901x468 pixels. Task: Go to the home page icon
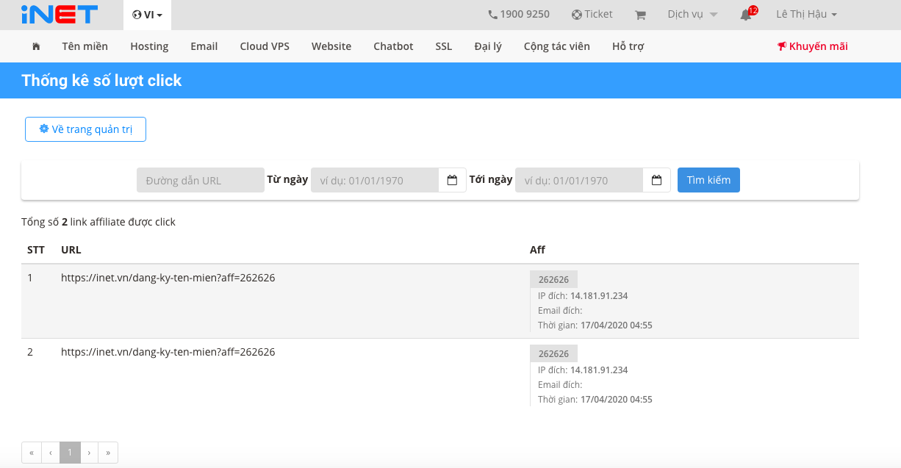coord(36,46)
